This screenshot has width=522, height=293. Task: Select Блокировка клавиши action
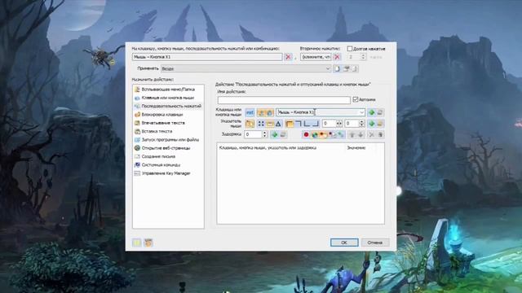pyautogui.click(x=168, y=115)
